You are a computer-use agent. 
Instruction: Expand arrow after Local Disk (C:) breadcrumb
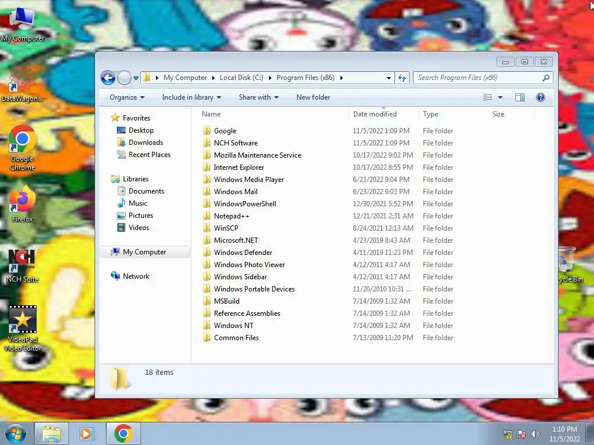[x=270, y=78]
